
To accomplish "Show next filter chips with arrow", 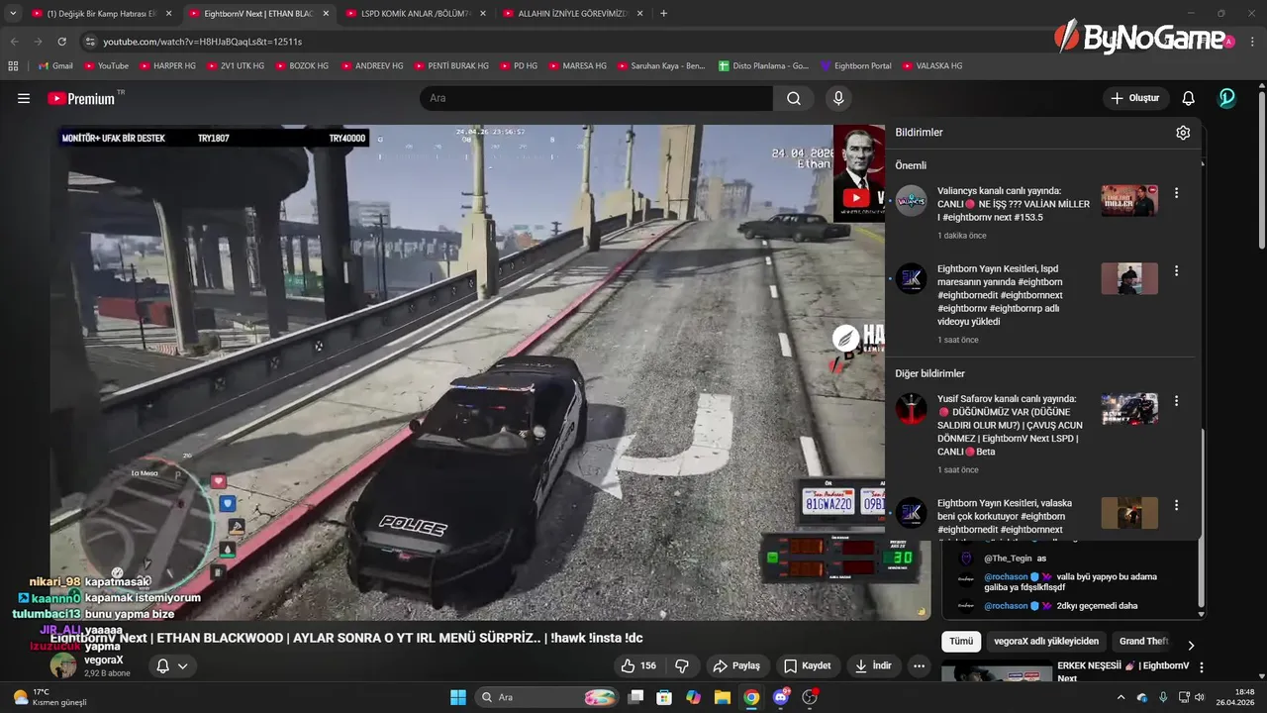I will (x=1191, y=645).
